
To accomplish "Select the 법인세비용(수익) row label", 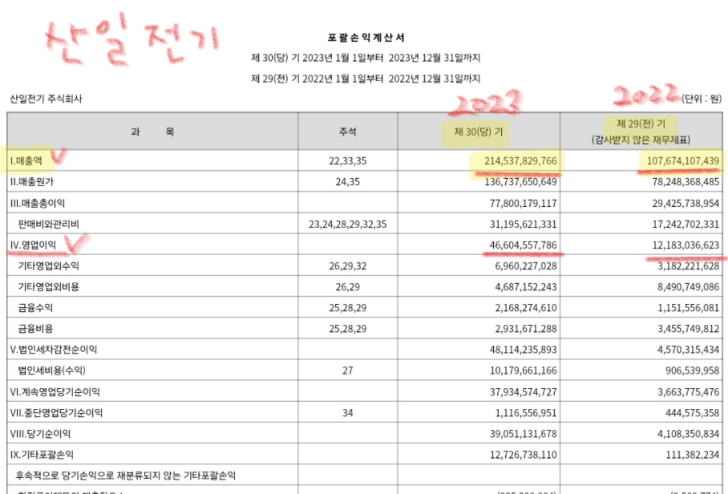I will pos(52,370).
